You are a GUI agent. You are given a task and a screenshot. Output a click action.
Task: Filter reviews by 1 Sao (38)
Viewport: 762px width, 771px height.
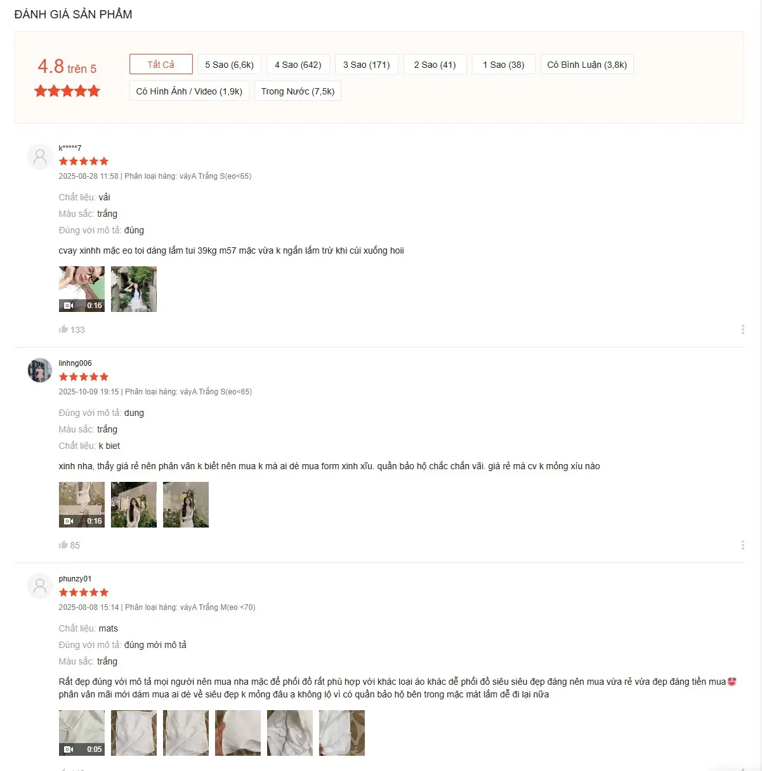click(504, 64)
